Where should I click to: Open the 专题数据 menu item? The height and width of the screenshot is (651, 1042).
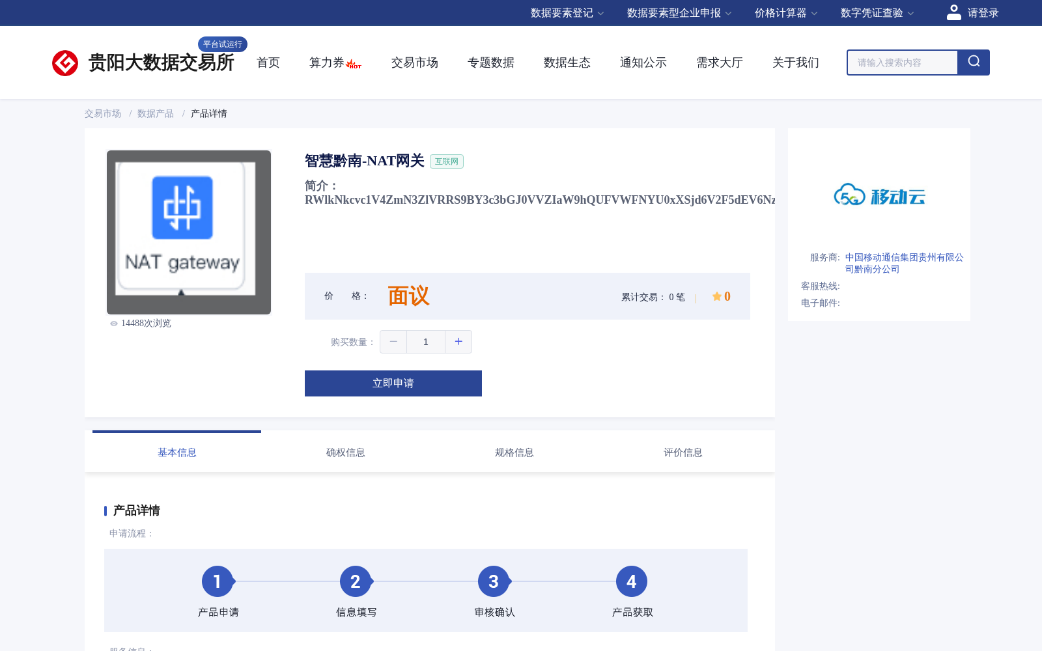491,62
